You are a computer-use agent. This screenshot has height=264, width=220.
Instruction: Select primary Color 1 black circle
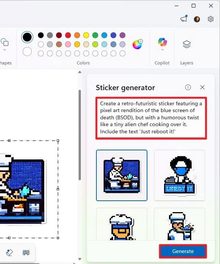click(x=27, y=37)
